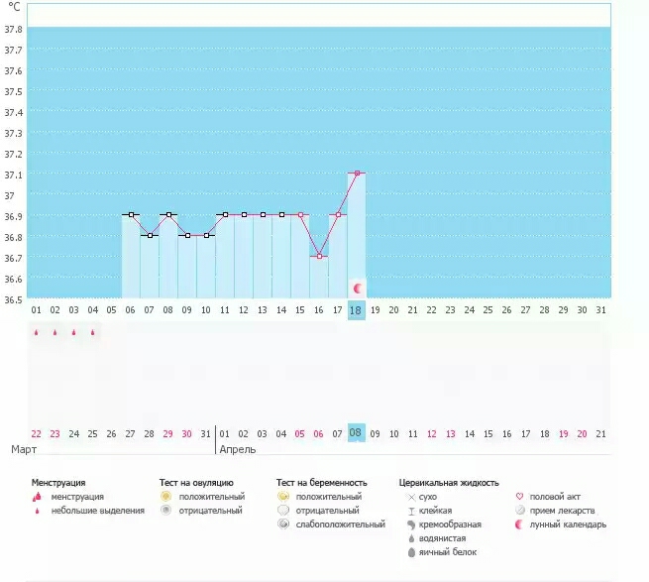Click the light bar for cycle day 13
This screenshot has width=649, height=582.
pos(263,257)
